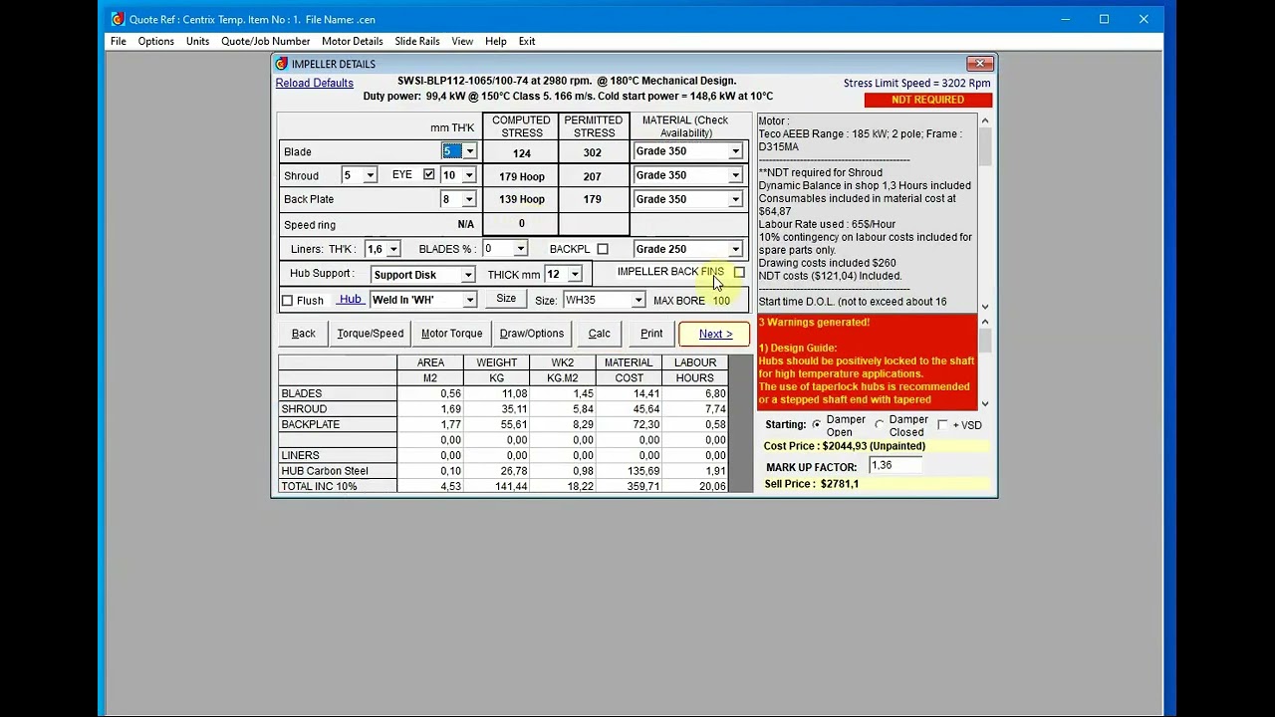
Task: Click Blade computed stress value 124
Action: [522, 153]
